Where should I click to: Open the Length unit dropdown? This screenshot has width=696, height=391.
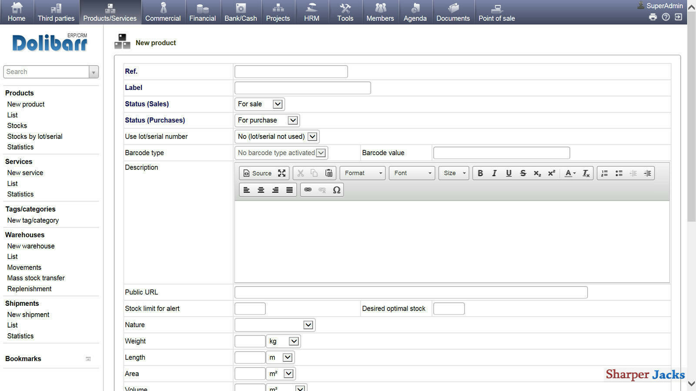(x=280, y=358)
